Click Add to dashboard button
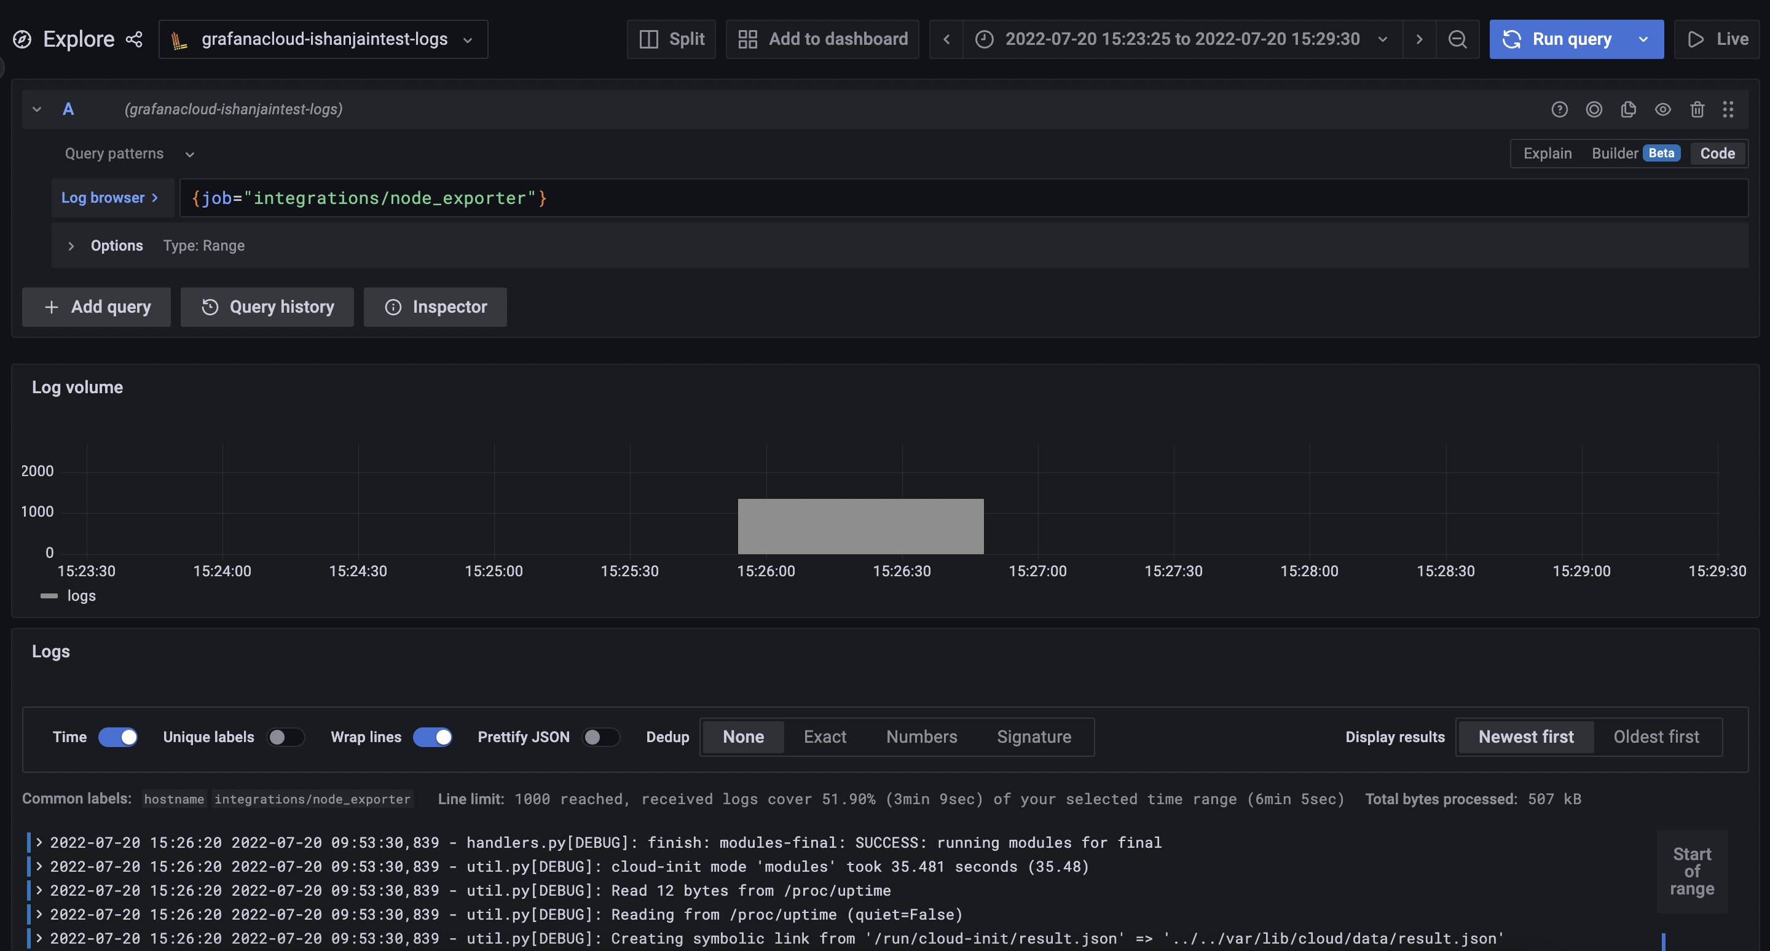This screenshot has width=1770, height=951. 822,39
